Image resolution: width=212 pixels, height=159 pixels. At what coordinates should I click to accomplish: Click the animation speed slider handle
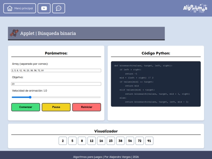click(x=30, y=97)
